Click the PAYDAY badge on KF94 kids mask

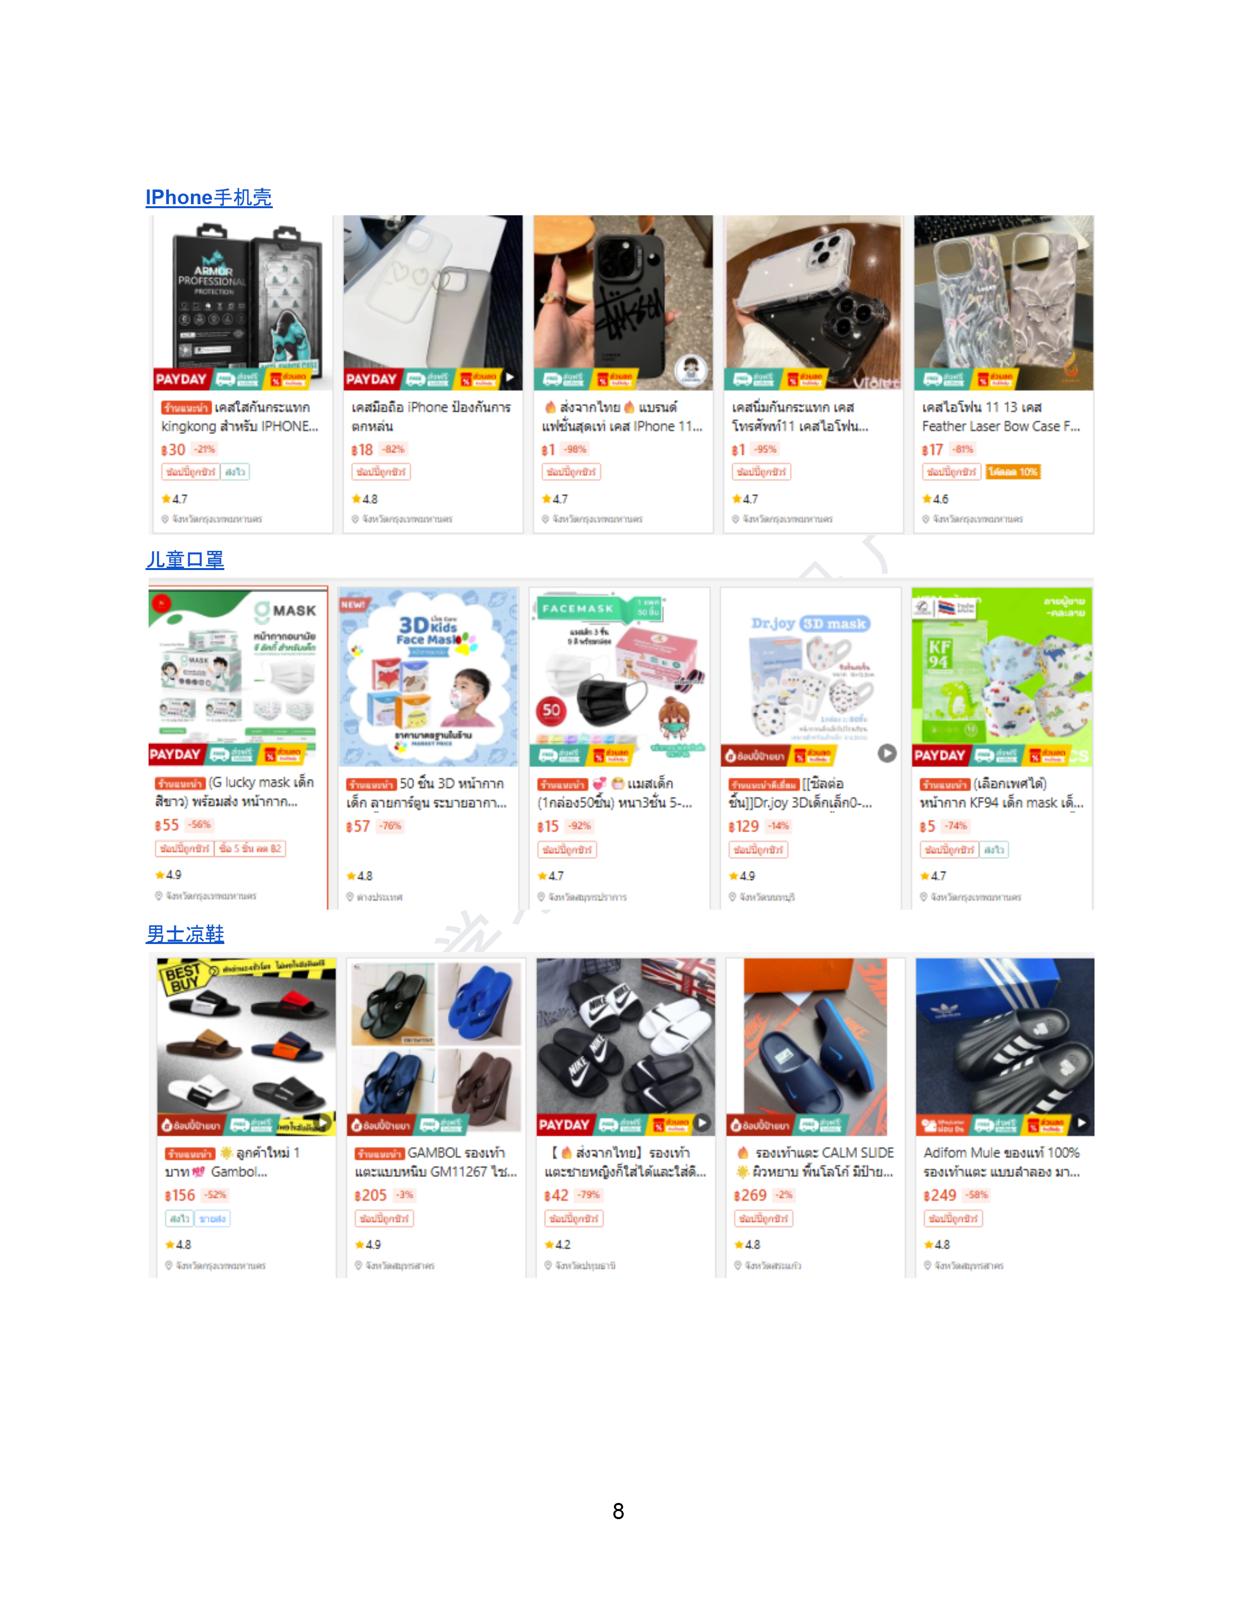[939, 755]
